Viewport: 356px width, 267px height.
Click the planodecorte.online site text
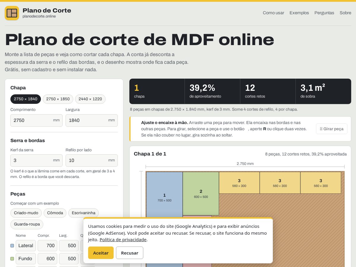pos(39,16)
